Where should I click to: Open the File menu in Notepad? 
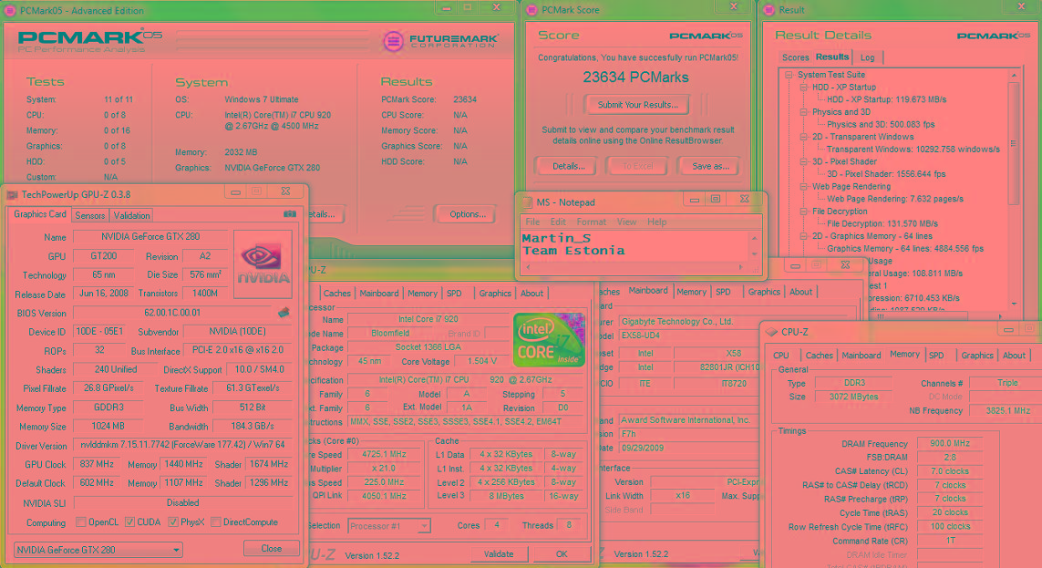[533, 222]
